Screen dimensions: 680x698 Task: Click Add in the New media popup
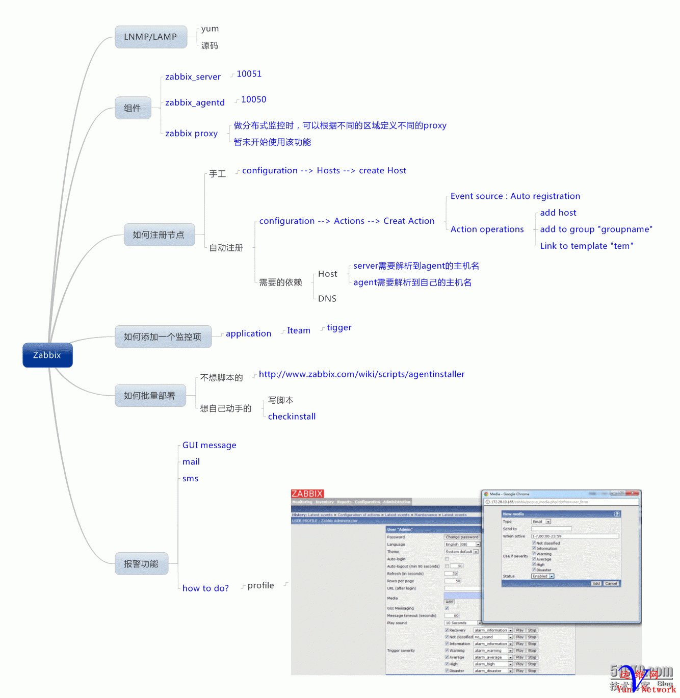tap(596, 584)
